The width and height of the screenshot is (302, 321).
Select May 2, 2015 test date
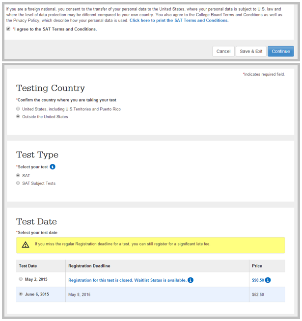(x=21, y=279)
